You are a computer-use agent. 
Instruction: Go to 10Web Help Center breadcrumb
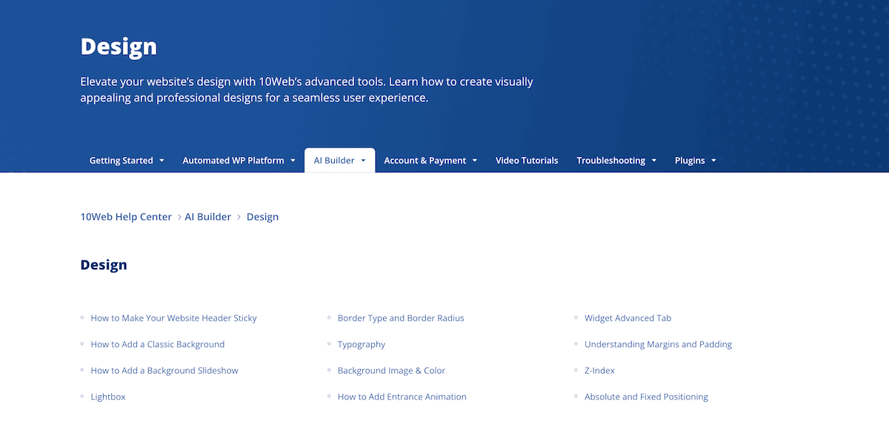click(x=126, y=217)
